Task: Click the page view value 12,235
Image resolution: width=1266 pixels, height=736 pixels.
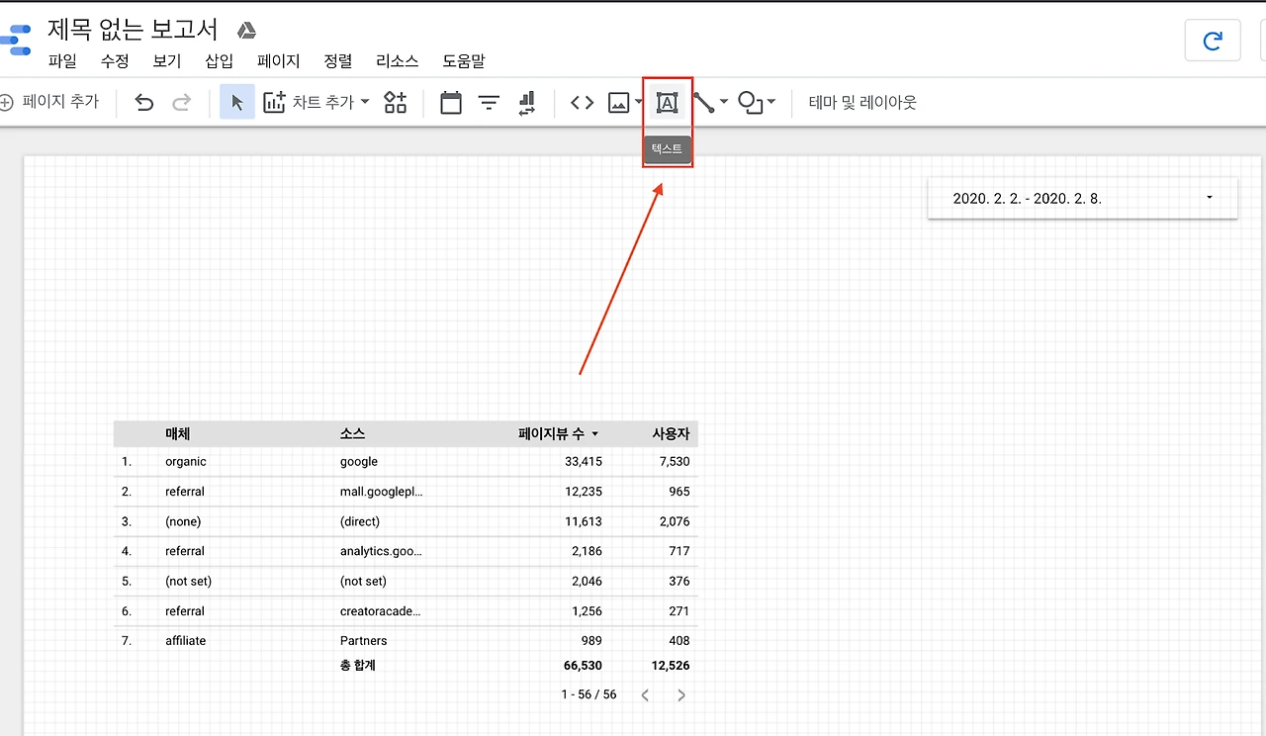Action: (x=584, y=492)
